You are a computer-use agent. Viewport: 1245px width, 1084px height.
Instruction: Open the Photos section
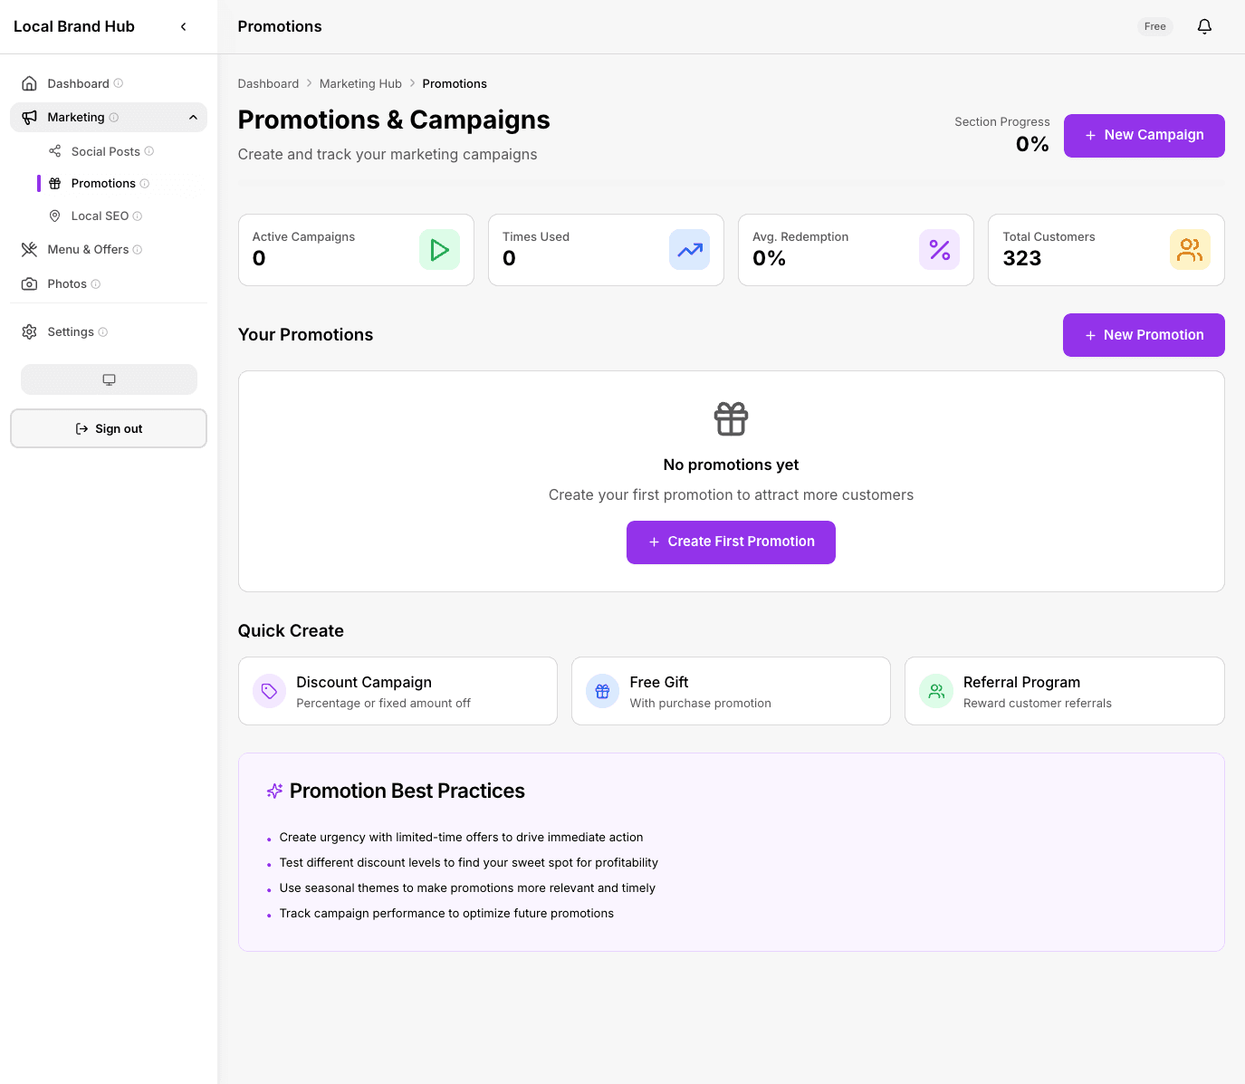point(67,284)
